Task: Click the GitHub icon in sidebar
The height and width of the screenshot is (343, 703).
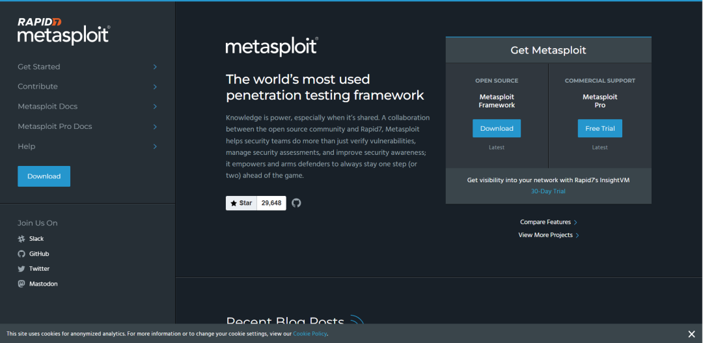Action: click(21, 254)
